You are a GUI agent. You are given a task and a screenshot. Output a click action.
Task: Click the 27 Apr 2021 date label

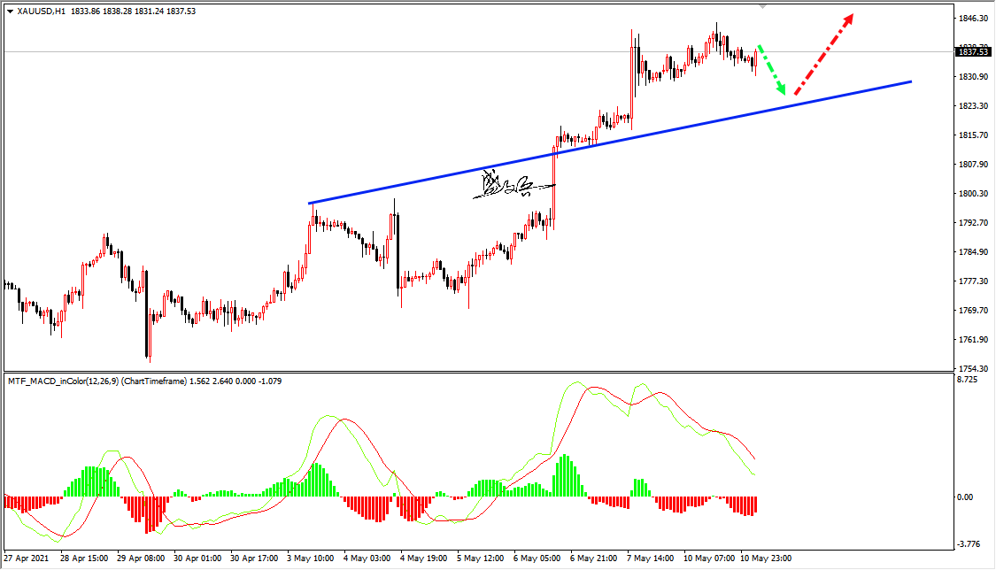point(26,558)
